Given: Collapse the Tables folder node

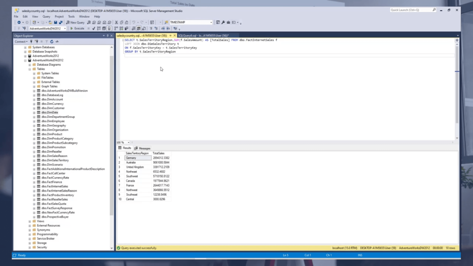Looking at the screenshot, I should coord(30,69).
